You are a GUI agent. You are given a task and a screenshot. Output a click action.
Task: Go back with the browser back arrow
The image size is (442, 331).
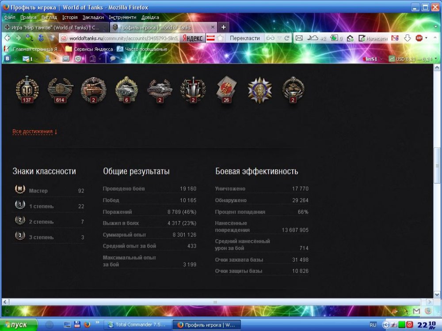click(x=8, y=38)
